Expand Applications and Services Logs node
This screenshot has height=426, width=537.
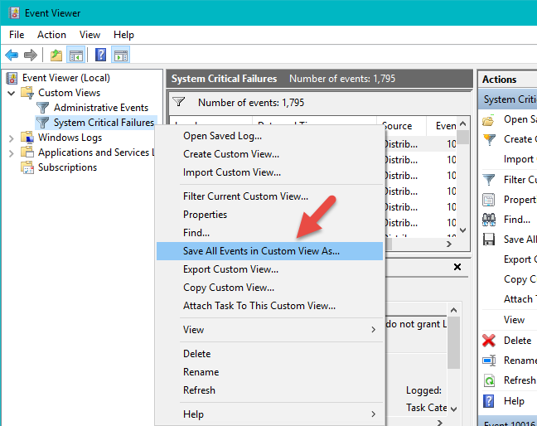click(x=12, y=153)
